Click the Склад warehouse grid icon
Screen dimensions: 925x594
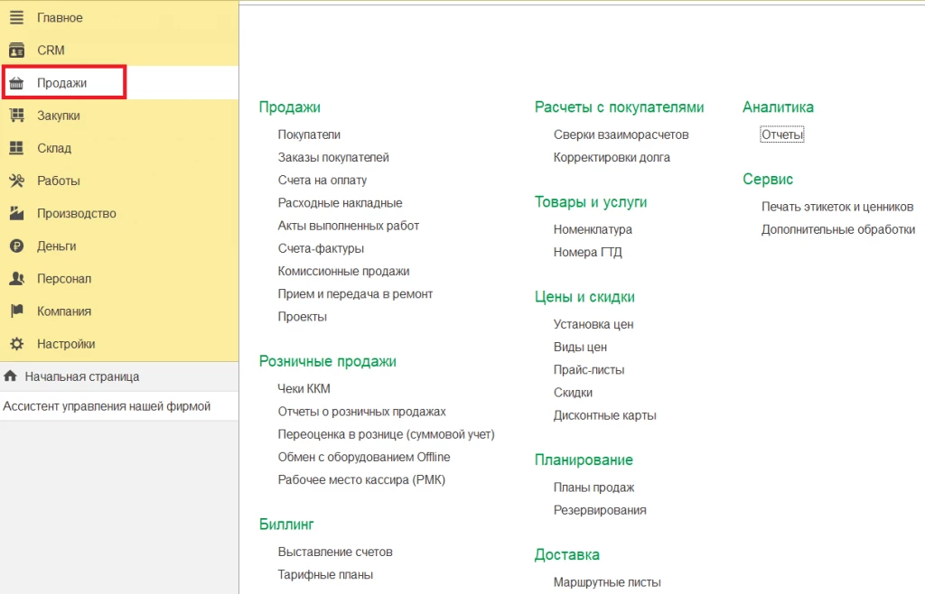pyautogui.click(x=16, y=148)
